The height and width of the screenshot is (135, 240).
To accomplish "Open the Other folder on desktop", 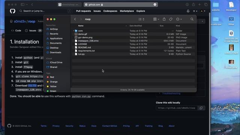I will (231, 21).
